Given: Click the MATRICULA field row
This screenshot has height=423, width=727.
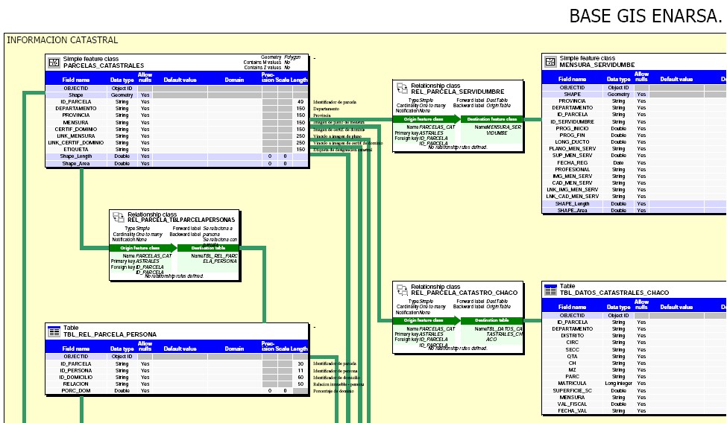Looking at the screenshot, I should [x=635, y=384].
